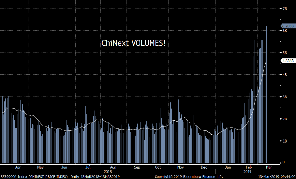Viewport: 296px width, 179px height.
Task: Click the Nov month axis label
Action: 181,167
